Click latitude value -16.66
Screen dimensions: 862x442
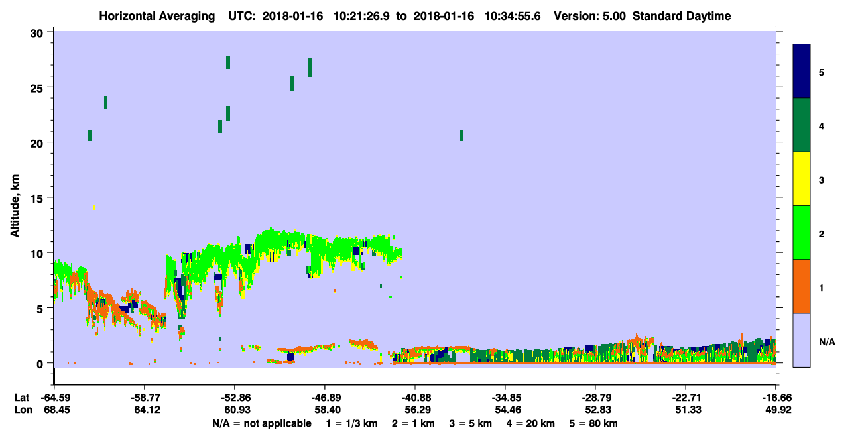click(x=776, y=398)
